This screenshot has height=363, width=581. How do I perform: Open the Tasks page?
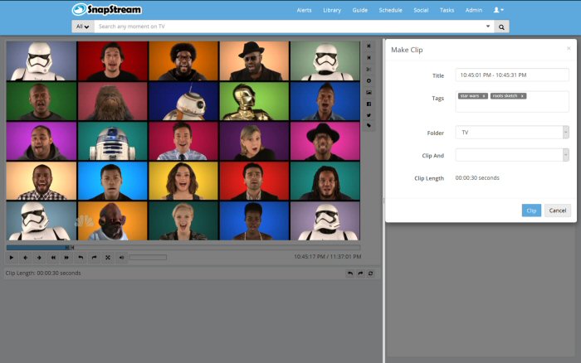pos(447,11)
